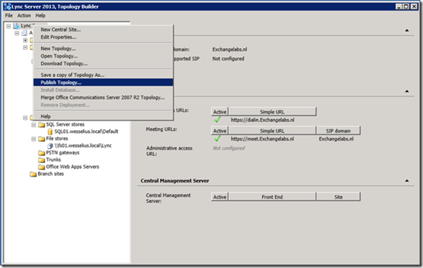This screenshot has height=268, width=423.
Task: Collapse the SQL Server stores node
Action: tap(33, 124)
